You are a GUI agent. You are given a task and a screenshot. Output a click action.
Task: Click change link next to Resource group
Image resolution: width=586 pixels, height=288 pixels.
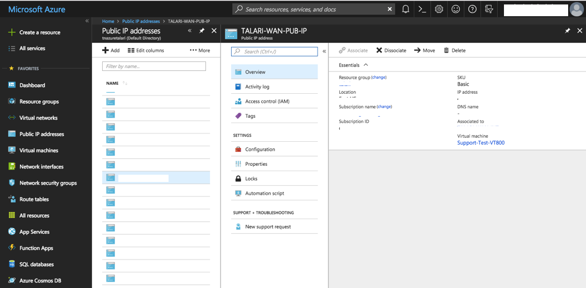378,78
